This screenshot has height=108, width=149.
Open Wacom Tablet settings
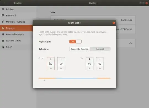pos(16,41)
